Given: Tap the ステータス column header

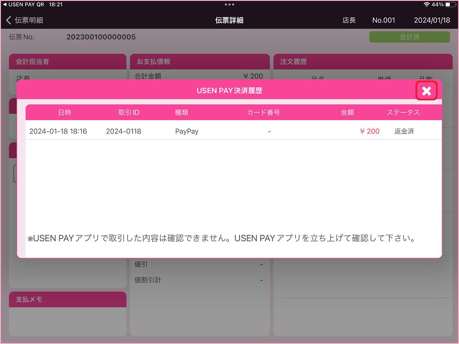Looking at the screenshot, I should 403,112.
